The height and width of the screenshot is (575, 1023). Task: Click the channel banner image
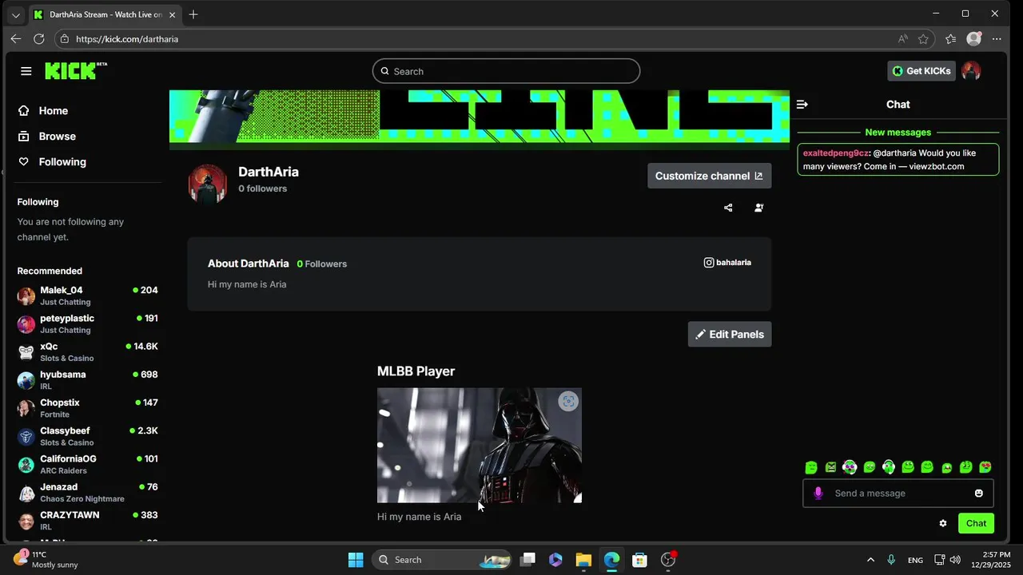tap(480, 117)
